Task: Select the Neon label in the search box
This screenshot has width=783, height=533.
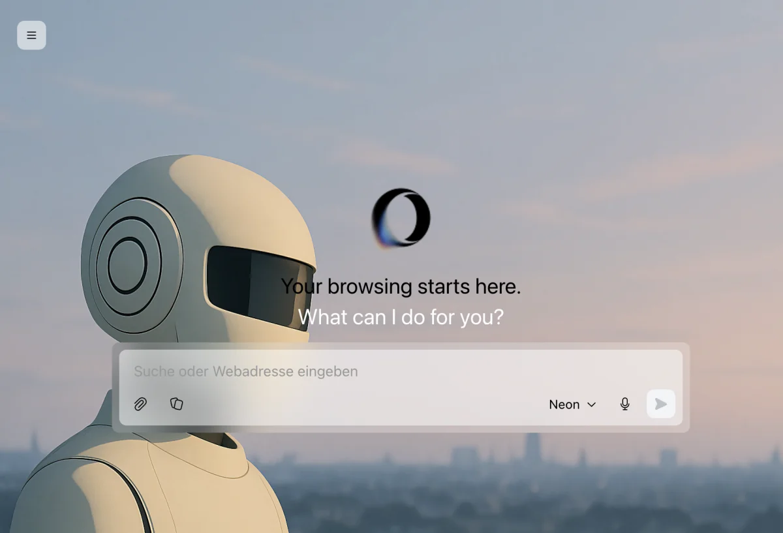Action: click(564, 404)
